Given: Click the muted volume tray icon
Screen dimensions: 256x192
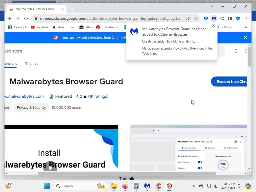Looking at the screenshot, I should (x=215, y=186).
